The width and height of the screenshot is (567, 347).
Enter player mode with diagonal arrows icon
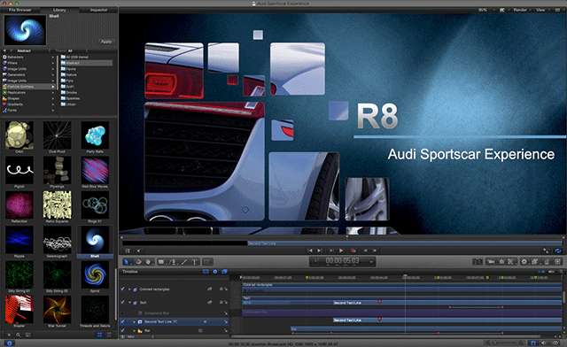(546, 251)
